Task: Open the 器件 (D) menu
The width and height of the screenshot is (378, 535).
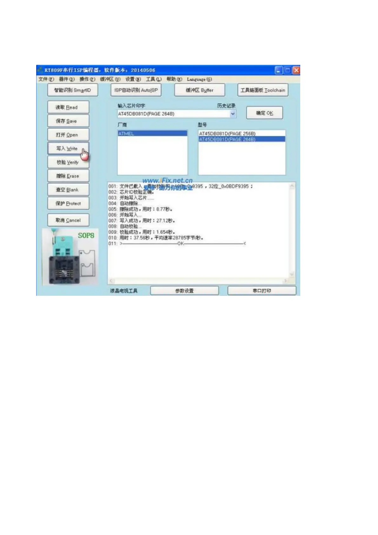Action: 67,79
